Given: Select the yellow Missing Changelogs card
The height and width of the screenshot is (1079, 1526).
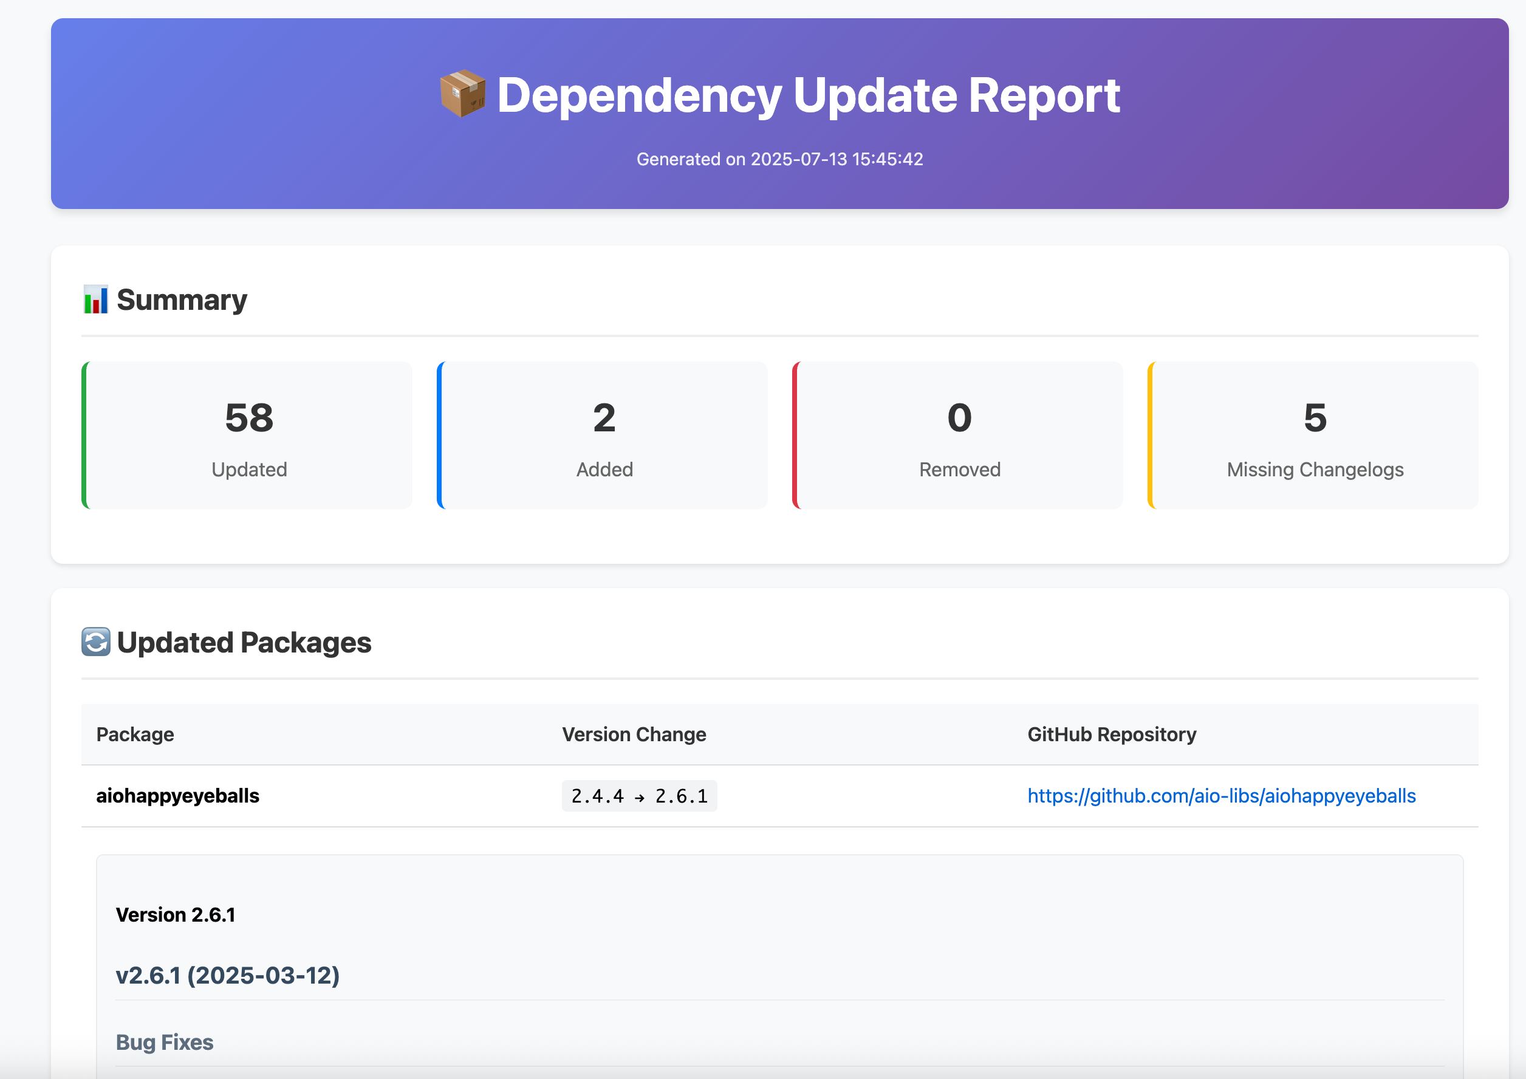Looking at the screenshot, I should (x=1314, y=436).
